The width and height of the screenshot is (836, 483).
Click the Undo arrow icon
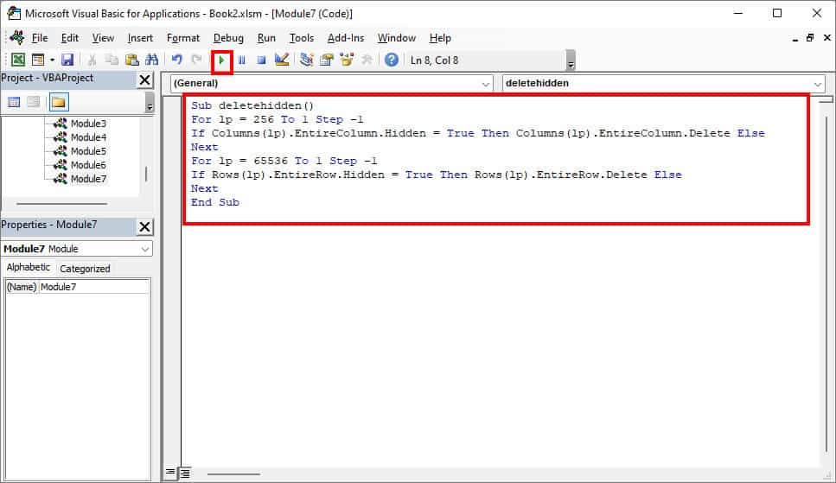click(x=176, y=60)
